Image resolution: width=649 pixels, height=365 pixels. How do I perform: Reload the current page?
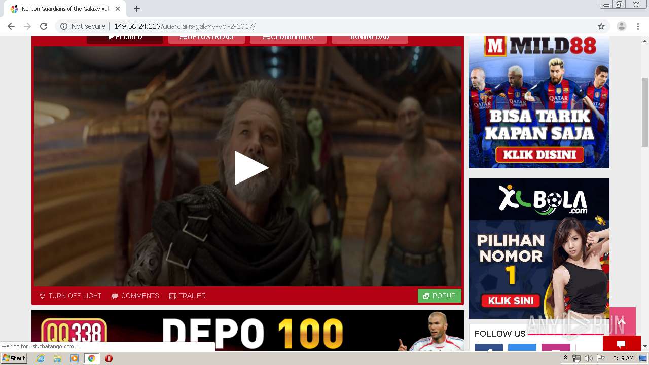44,26
